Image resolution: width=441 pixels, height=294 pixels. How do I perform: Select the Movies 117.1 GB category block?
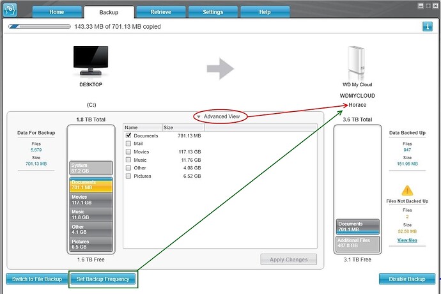91,200
